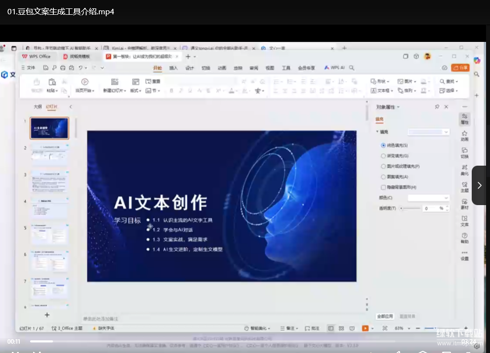Choose 图片或纹理填充(P) fill option
The width and height of the screenshot is (490, 353).
click(x=383, y=167)
